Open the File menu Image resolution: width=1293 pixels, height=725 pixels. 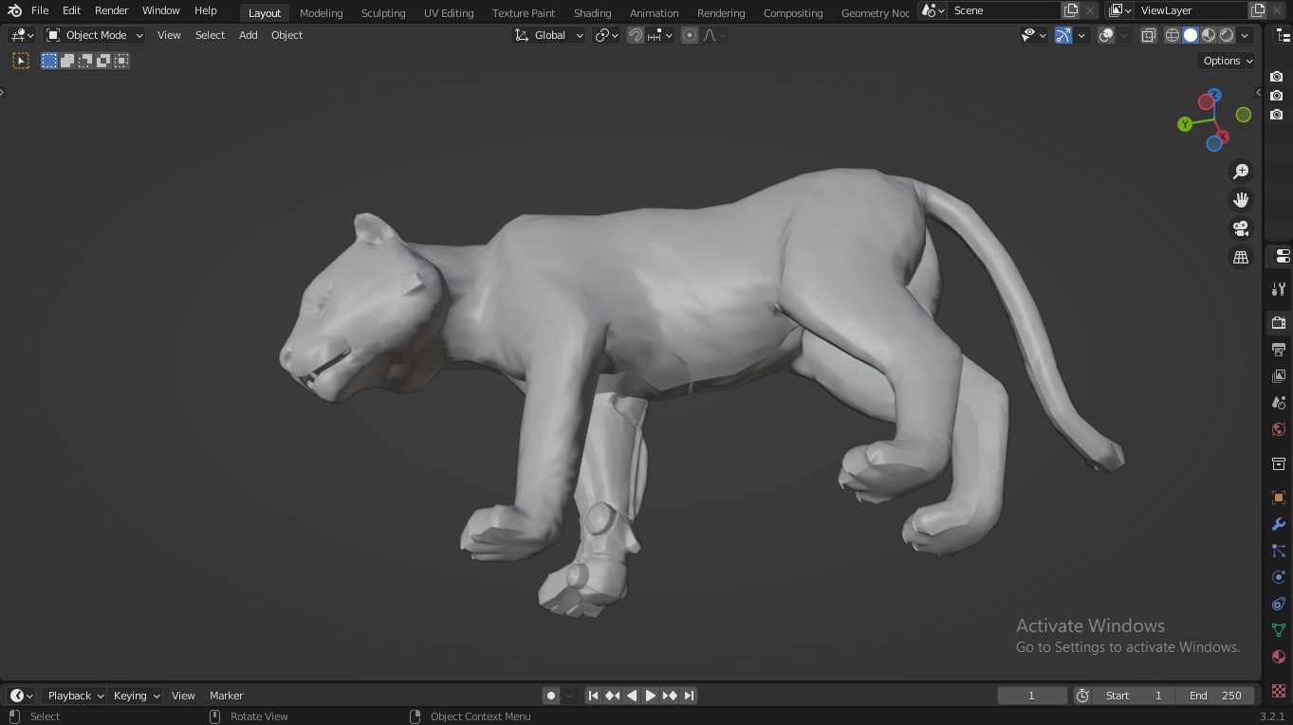40,10
